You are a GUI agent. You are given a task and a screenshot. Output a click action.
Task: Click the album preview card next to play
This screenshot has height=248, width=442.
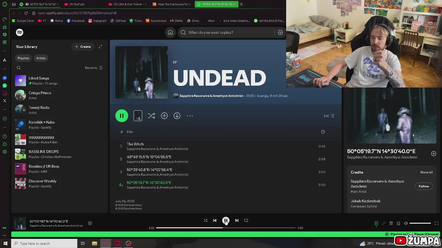pyautogui.click(x=138, y=116)
